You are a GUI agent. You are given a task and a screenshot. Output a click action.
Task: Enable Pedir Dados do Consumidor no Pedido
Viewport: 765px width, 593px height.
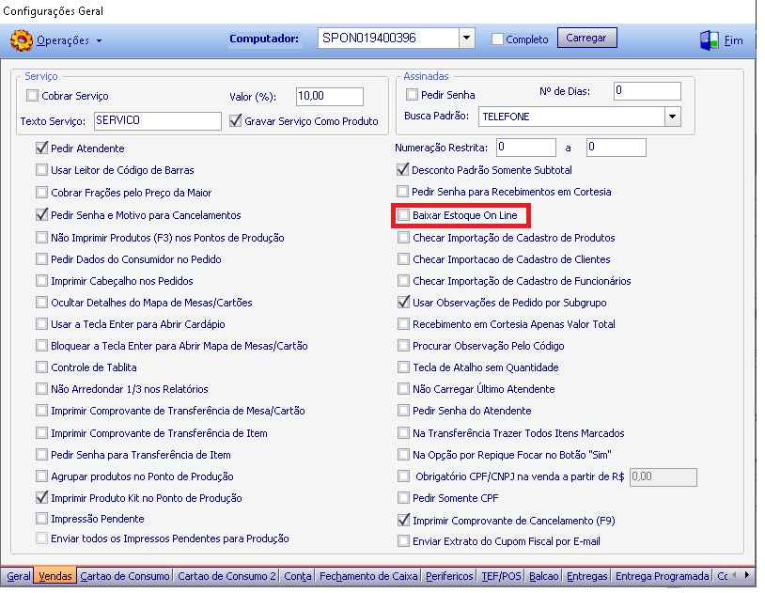42,259
